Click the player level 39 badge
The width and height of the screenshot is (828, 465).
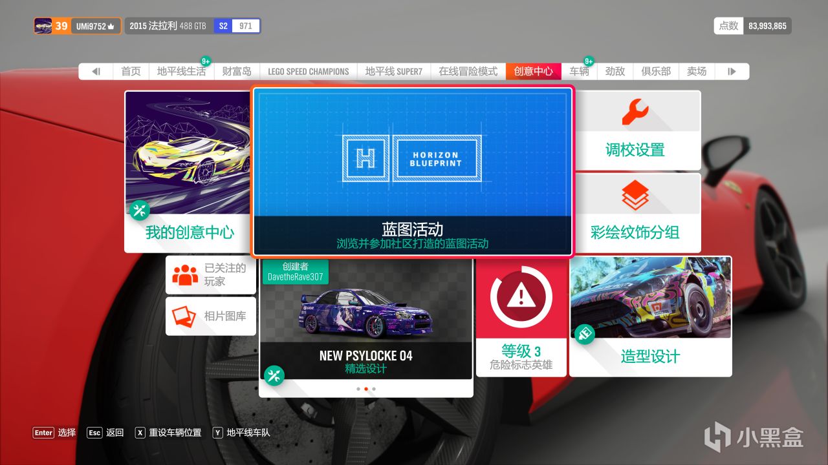(x=61, y=26)
